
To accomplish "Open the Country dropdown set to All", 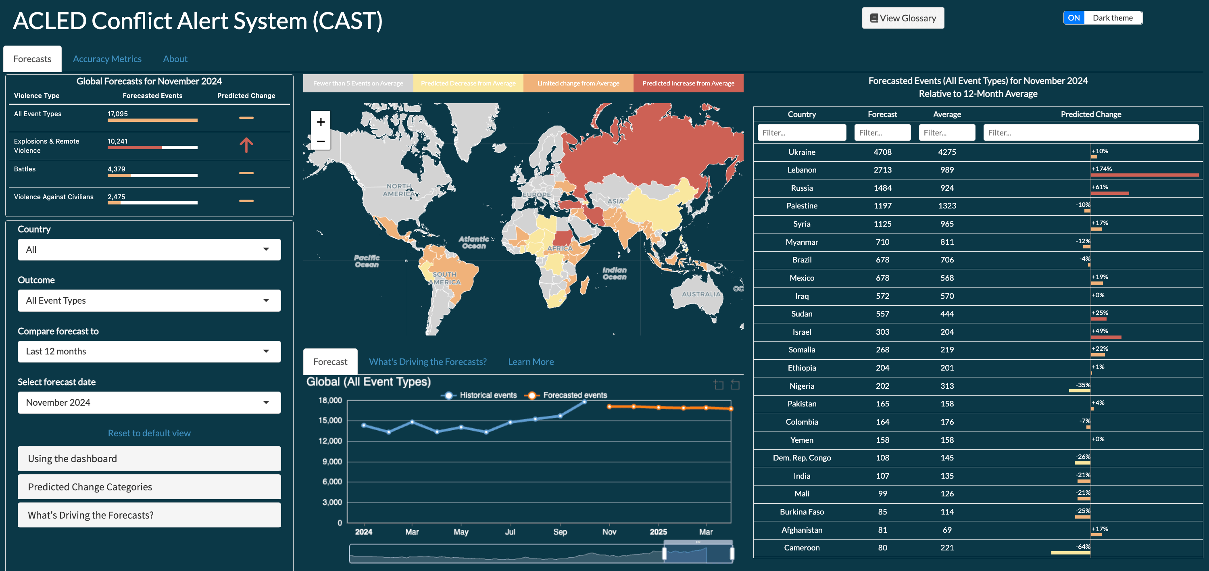I will [x=149, y=250].
